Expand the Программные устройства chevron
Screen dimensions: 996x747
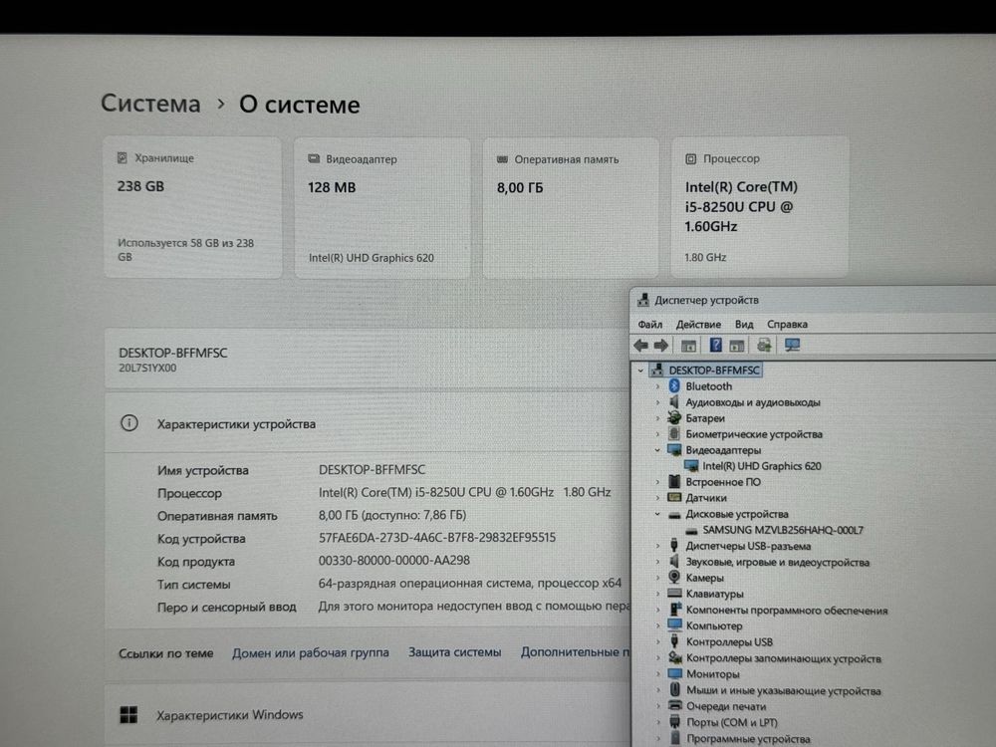[x=658, y=739]
